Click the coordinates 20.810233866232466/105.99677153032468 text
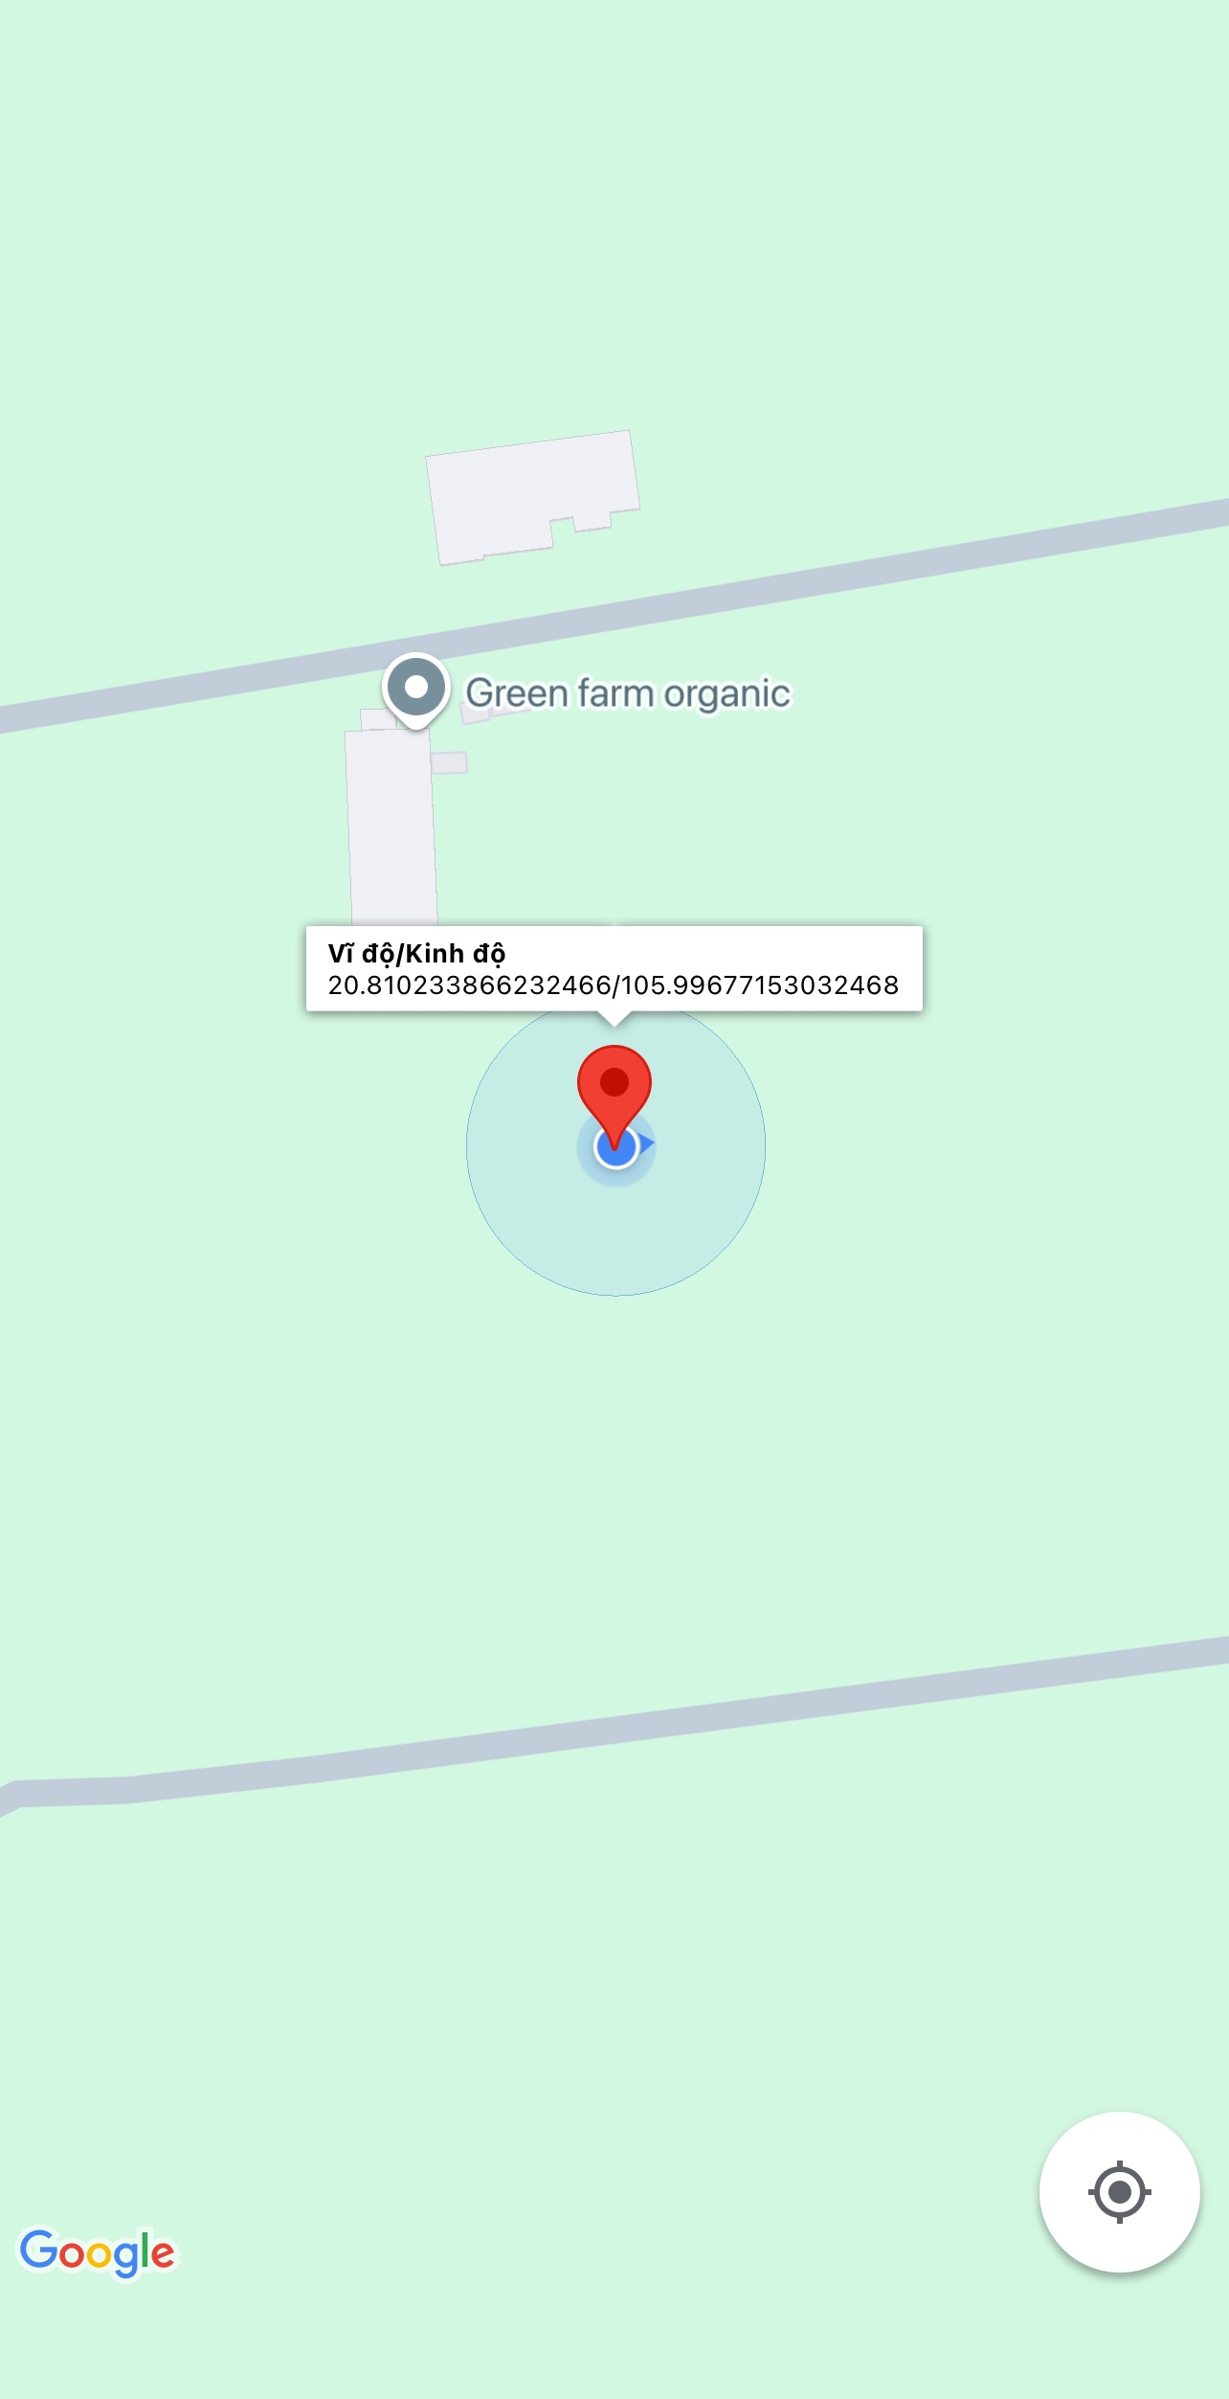1229x2399 pixels. [614, 985]
